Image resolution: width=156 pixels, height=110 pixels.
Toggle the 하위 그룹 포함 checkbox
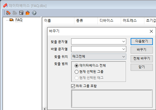(73, 86)
